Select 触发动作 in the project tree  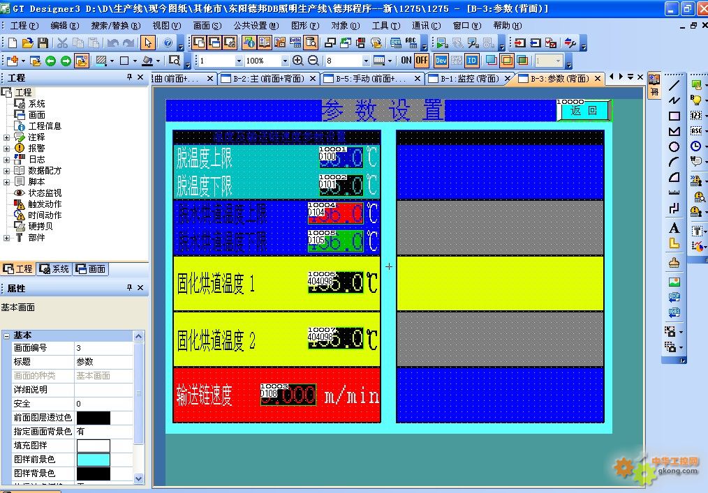[x=45, y=204]
